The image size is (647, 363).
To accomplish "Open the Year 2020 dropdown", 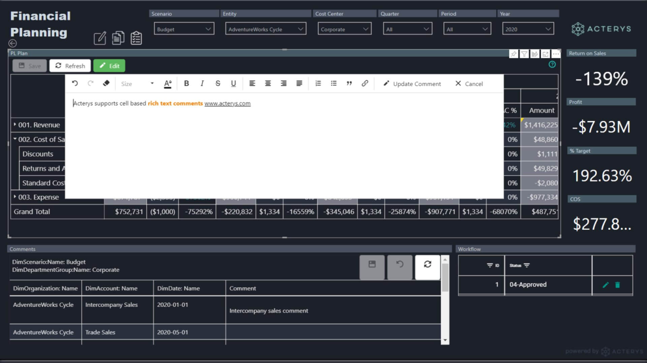I will pyautogui.click(x=528, y=29).
